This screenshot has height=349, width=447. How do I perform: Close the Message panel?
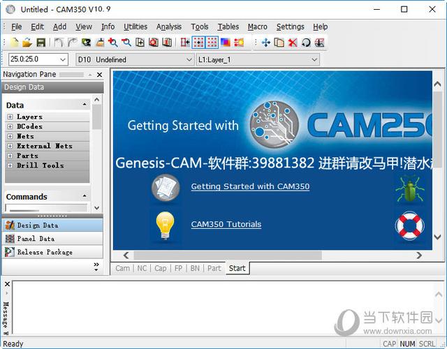coord(7,284)
